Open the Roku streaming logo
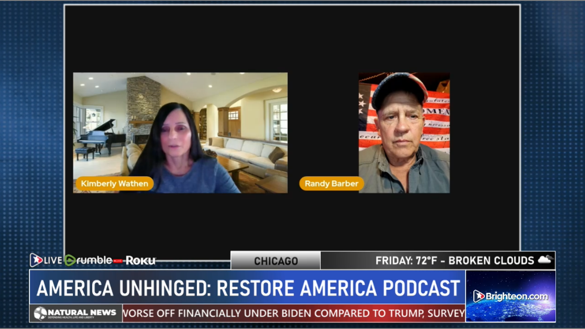585x329 pixels. (140, 260)
